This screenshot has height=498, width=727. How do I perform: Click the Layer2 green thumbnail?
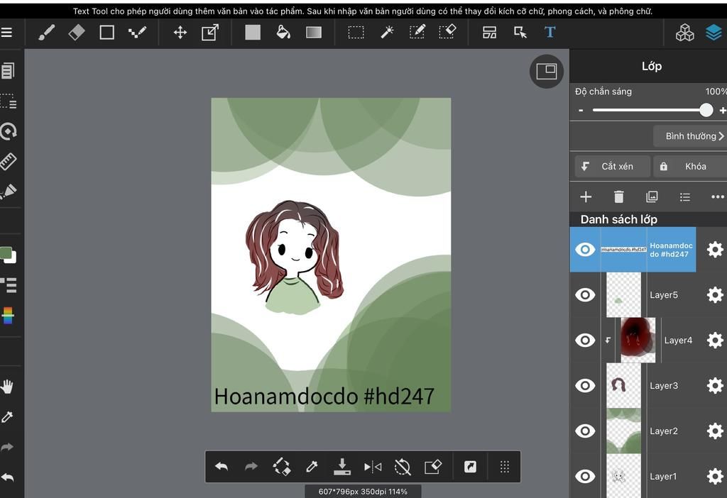click(623, 431)
